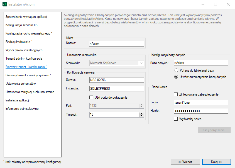Decrease Port value with down arrow
This screenshot has width=235, height=168.
coord(141,107)
